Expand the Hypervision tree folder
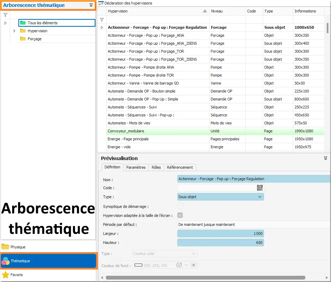The height and width of the screenshot is (282, 331). tap(14, 31)
